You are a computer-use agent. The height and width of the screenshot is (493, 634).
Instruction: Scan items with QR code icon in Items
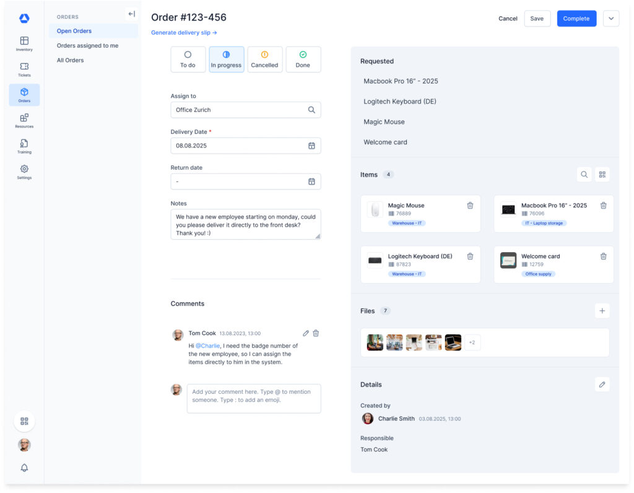pos(602,175)
